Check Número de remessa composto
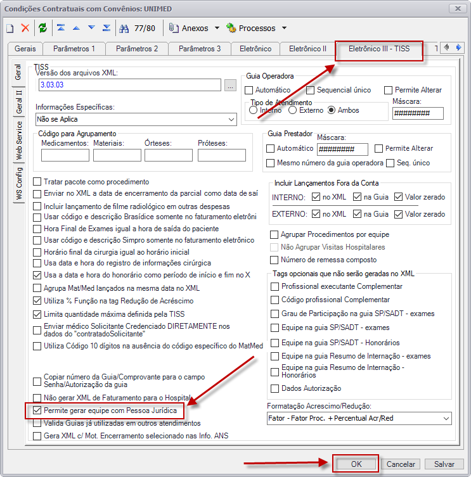 point(274,260)
